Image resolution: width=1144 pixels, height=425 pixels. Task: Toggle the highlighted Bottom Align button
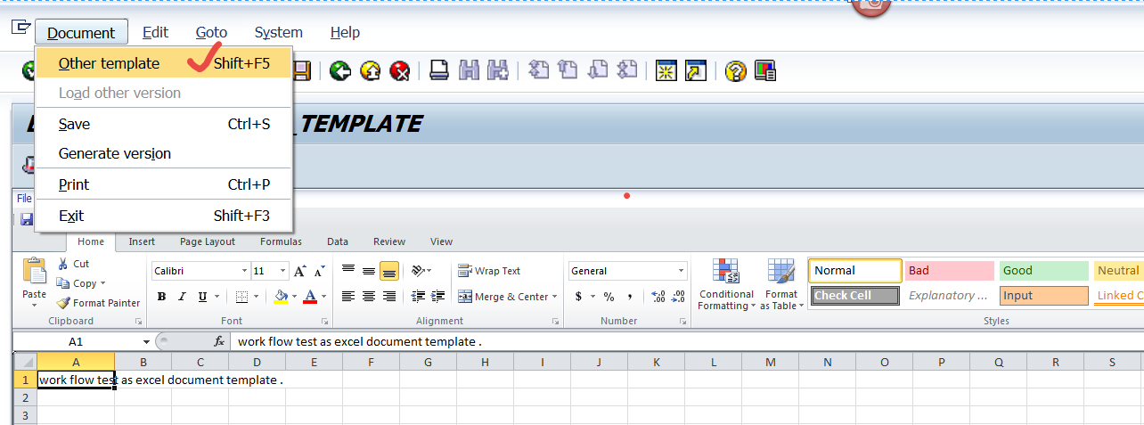point(388,271)
